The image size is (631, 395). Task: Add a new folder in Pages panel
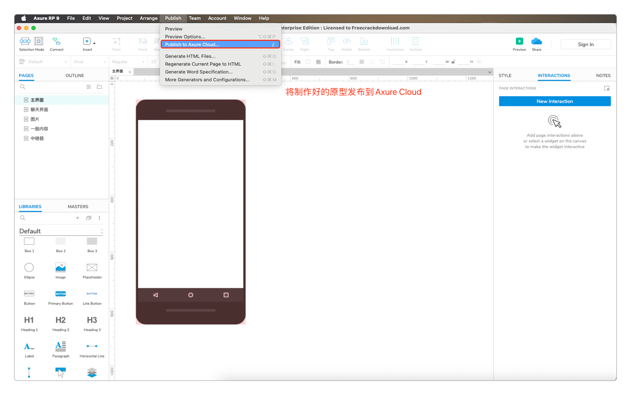(x=99, y=87)
